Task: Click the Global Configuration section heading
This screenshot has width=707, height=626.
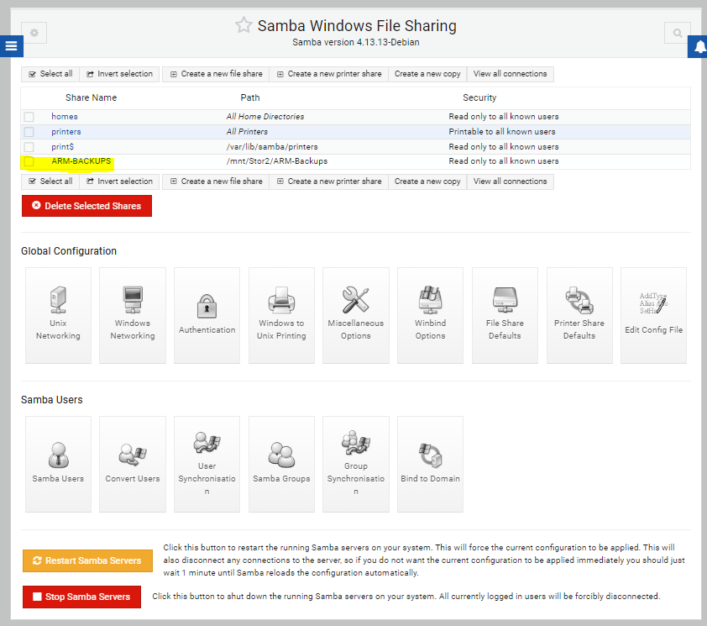Action: click(69, 251)
